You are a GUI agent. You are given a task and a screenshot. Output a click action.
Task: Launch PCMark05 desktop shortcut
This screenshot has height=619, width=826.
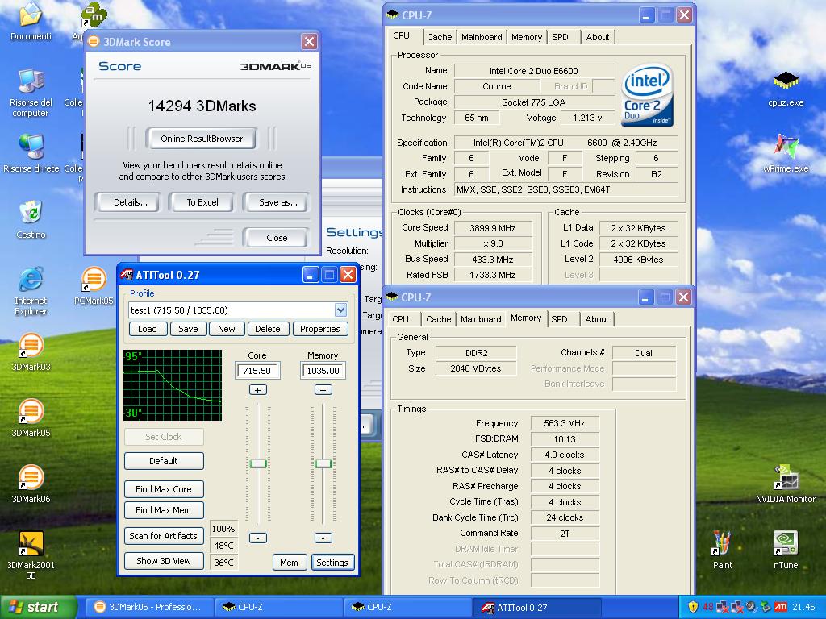pyautogui.click(x=94, y=286)
